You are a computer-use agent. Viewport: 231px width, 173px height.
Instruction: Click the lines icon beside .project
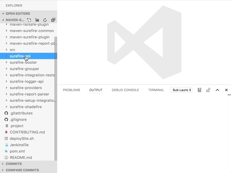(7, 126)
